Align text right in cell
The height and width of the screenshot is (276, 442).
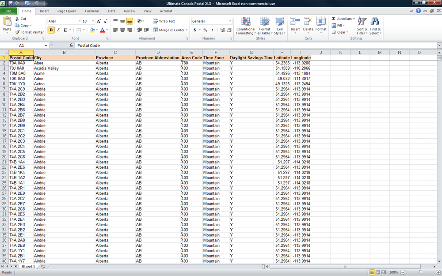click(130, 30)
